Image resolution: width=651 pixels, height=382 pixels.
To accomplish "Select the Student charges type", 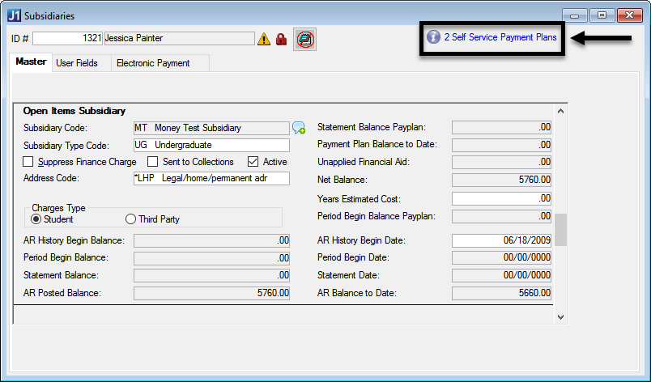I will (x=36, y=219).
